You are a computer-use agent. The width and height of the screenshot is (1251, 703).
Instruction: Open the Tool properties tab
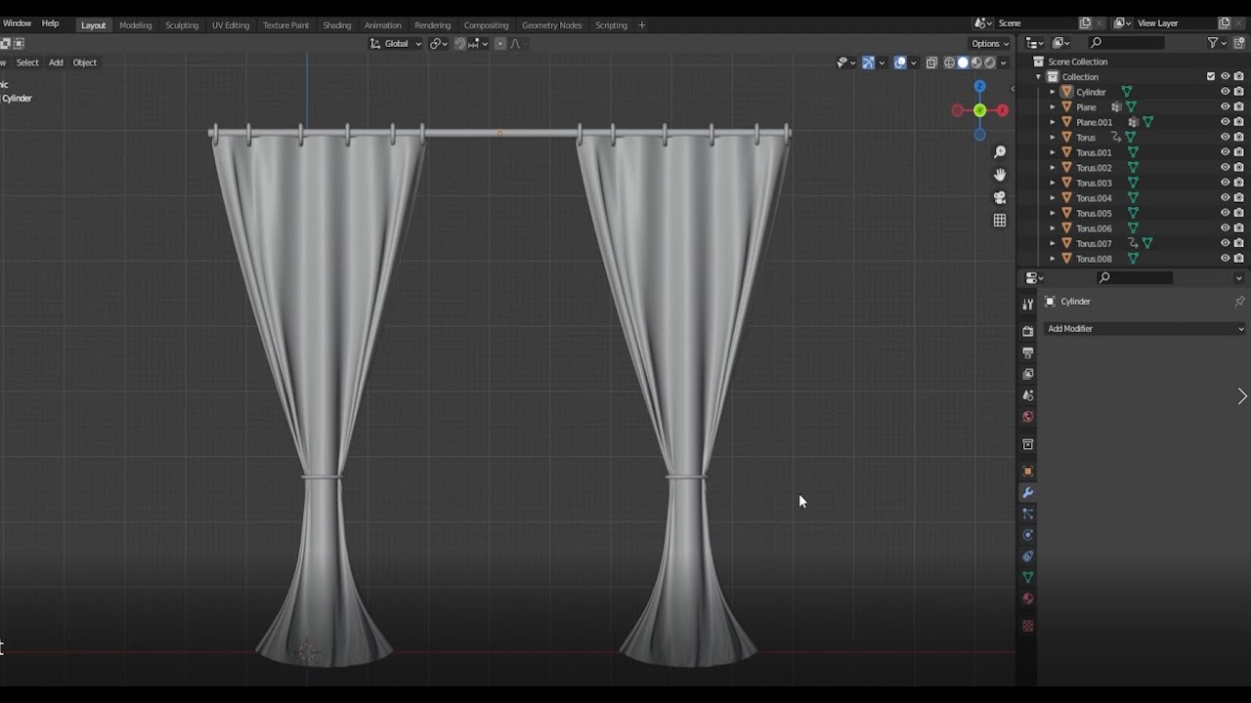(1027, 305)
